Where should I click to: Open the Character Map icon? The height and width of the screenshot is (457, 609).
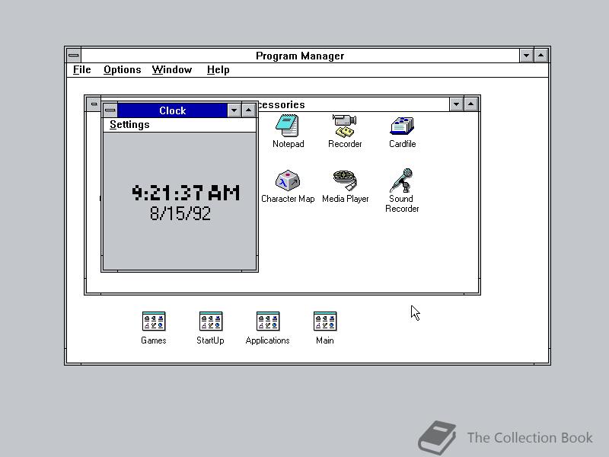(x=288, y=181)
